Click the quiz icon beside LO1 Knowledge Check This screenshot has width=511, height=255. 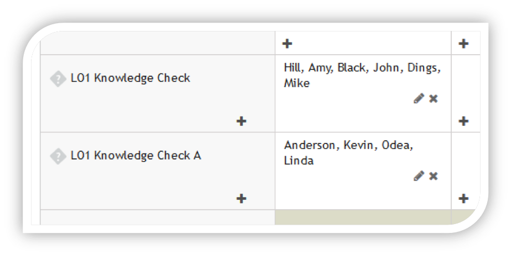tap(58, 79)
